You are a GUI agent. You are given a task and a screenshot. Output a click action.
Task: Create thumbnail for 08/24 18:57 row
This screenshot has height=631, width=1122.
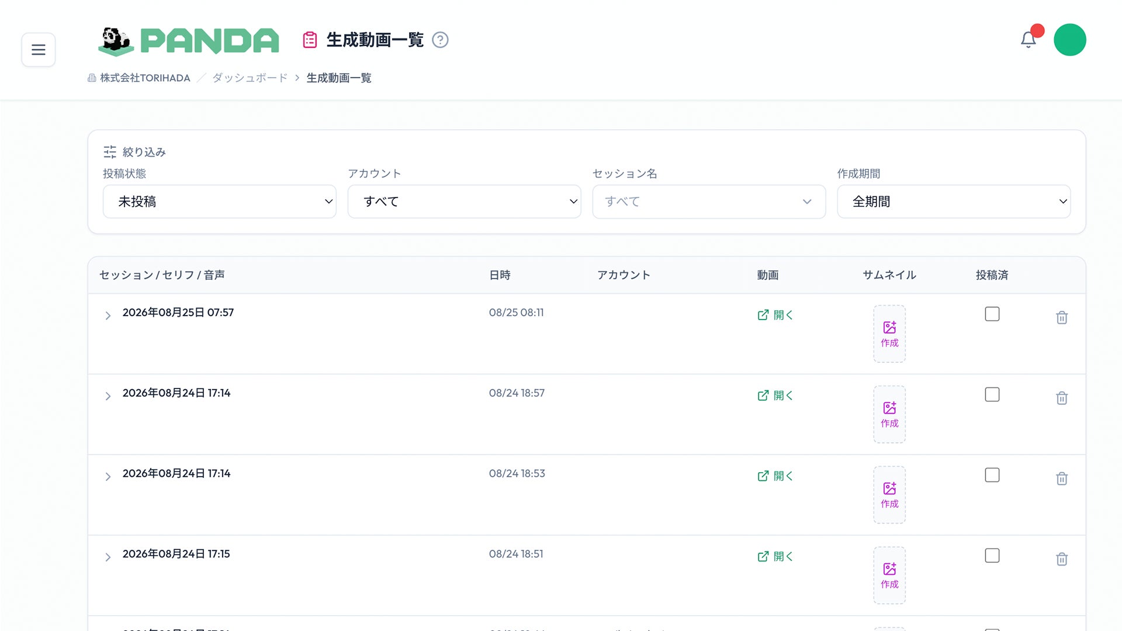(889, 414)
